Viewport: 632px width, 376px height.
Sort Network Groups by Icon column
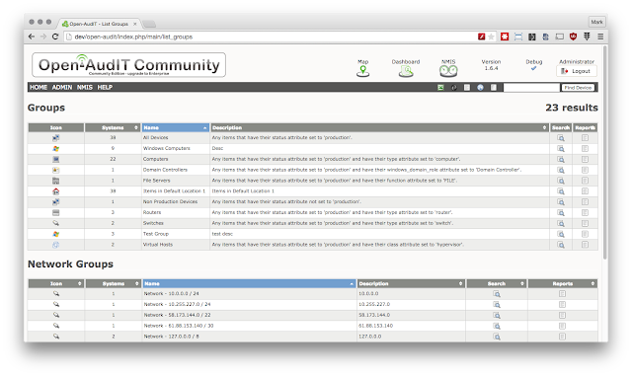[x=56, y=283]
